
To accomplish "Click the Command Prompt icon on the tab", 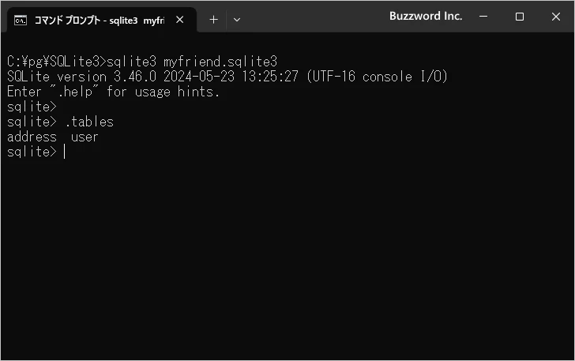I will [x=21, y=18].
